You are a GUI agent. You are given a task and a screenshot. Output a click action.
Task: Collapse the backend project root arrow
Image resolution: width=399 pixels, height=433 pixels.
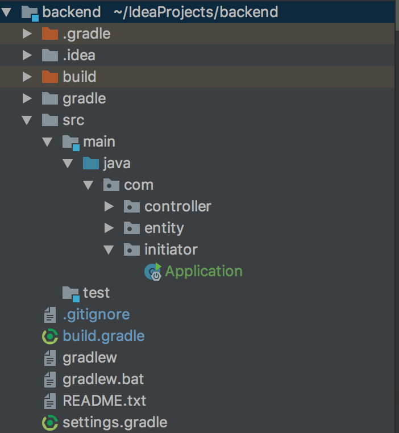(x=7, y=12)
